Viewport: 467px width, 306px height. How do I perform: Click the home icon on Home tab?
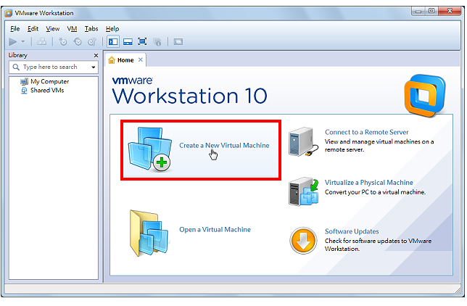(112, 60)
